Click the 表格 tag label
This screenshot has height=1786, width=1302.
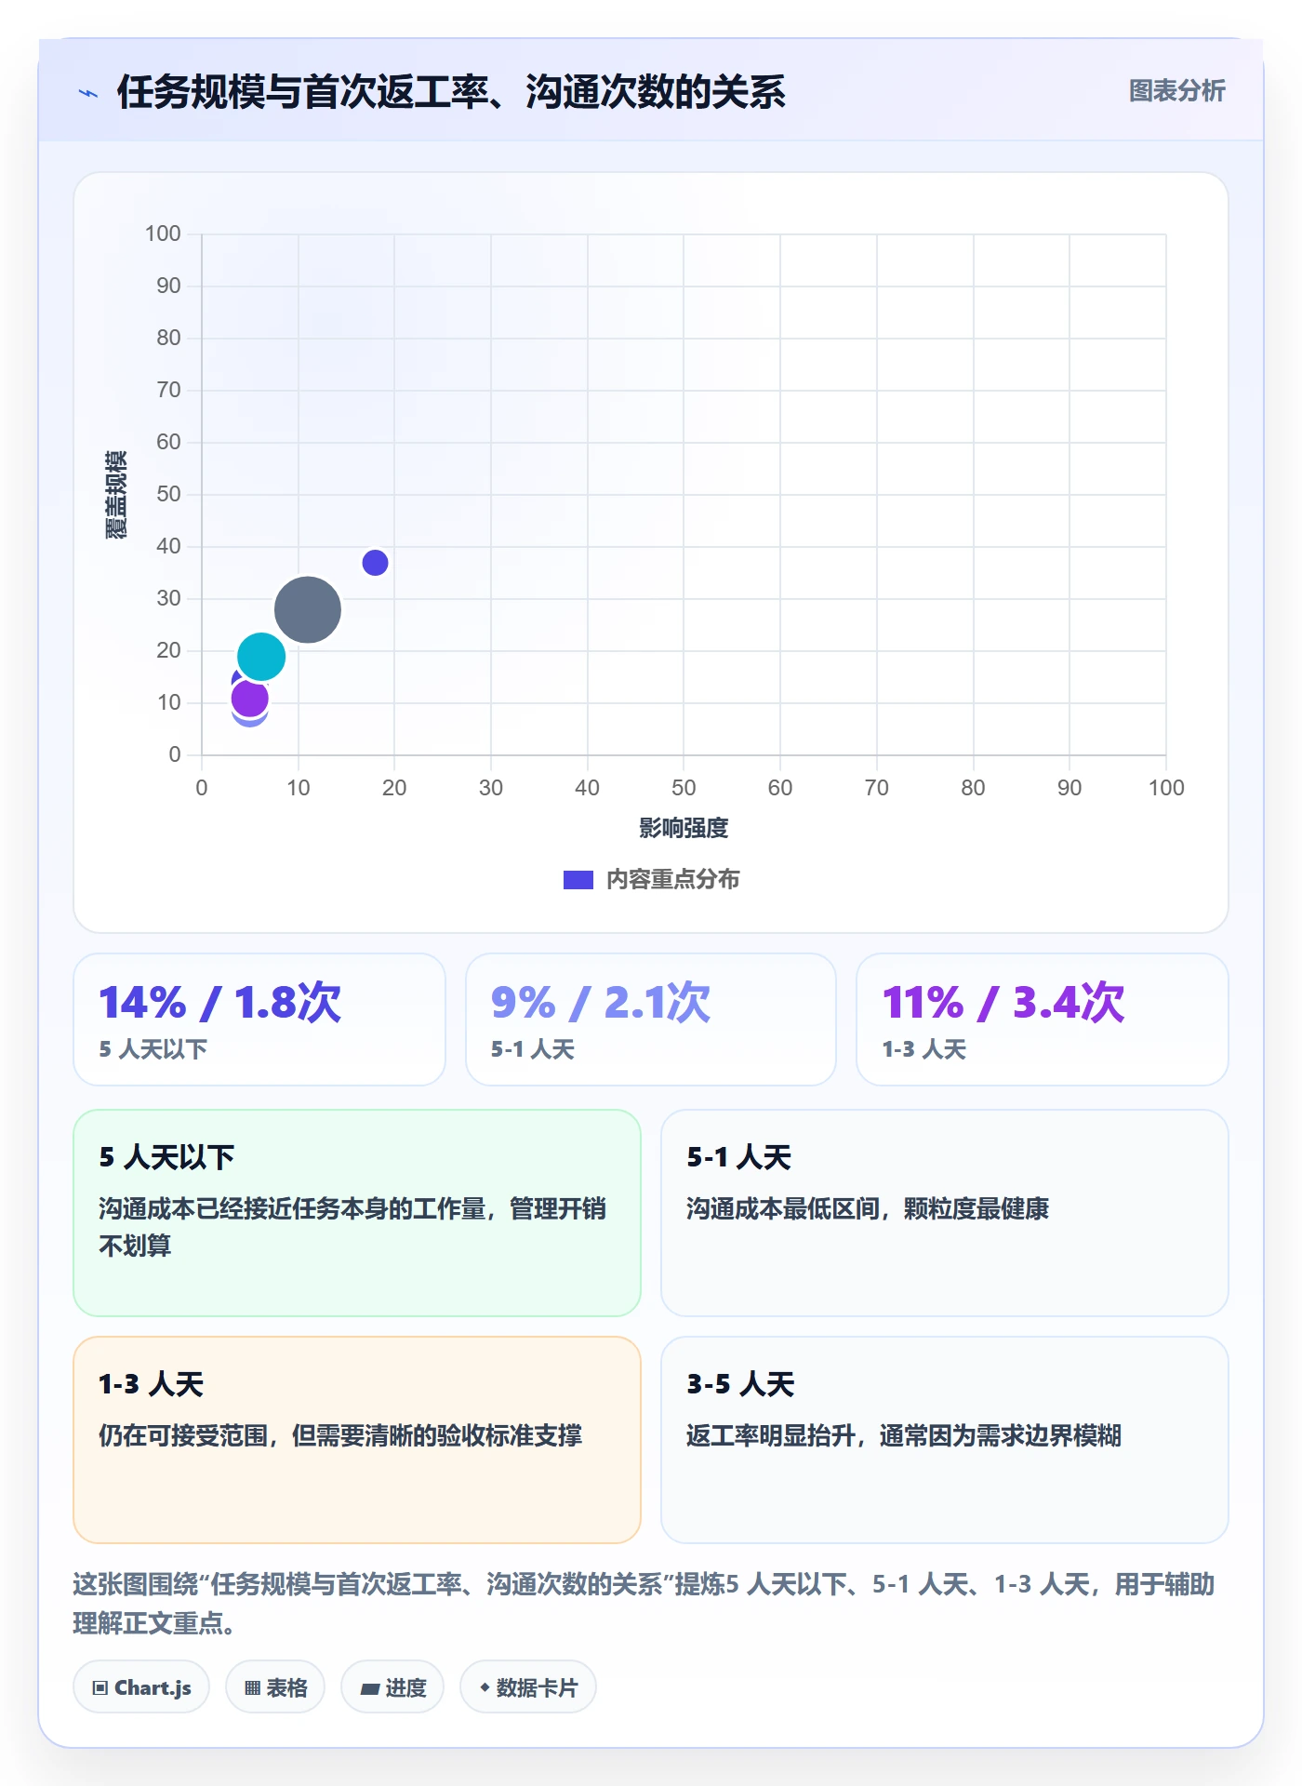[x=286, y=1687]
